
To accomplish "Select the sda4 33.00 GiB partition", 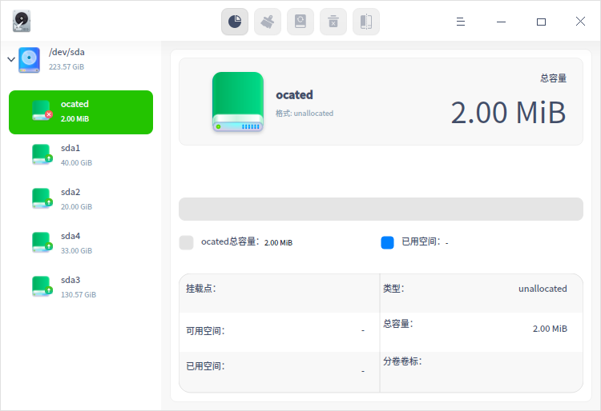I will tap(81, 243).
